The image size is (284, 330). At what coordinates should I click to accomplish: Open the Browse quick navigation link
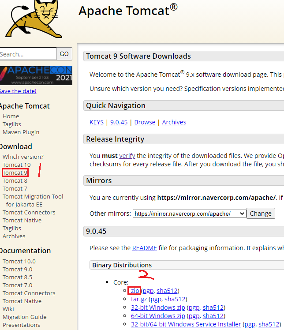click(145, 122)
